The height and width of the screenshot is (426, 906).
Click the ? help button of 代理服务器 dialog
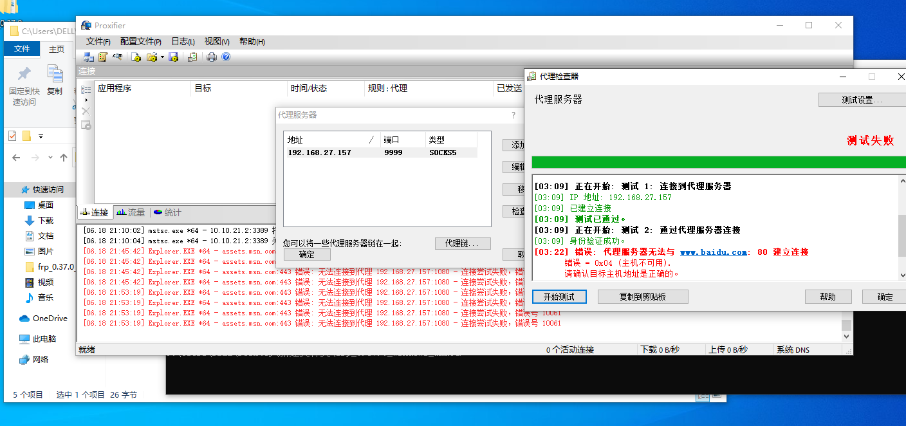[x=513, y=115]
